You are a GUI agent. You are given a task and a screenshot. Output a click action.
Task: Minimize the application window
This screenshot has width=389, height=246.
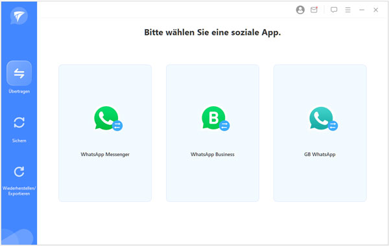coord(362,10)
